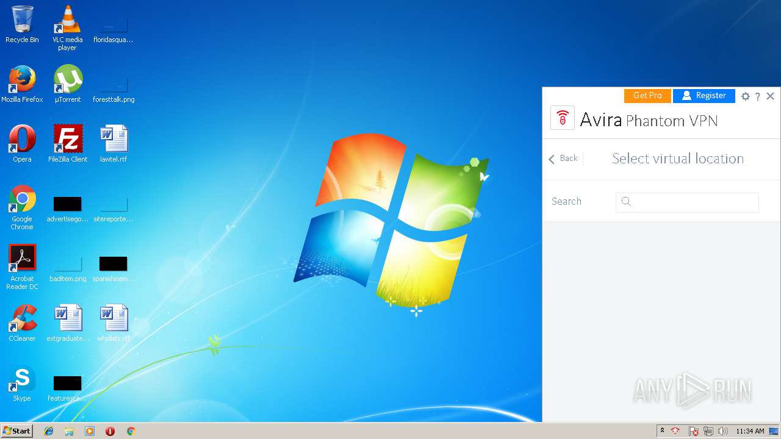Select the wholists.rtf document

(x=113, y=323)
